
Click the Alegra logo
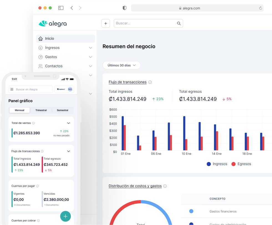(53, 24)
